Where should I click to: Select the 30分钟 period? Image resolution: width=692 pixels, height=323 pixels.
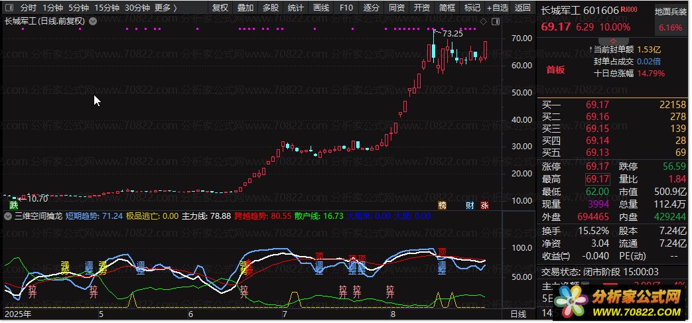[x=137, y=7]
